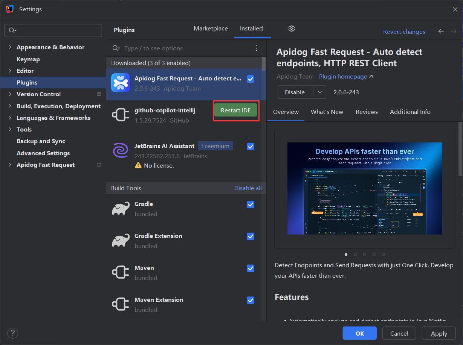
Task: Click the Maven plugin plug icon
Action: click(121, 272)
